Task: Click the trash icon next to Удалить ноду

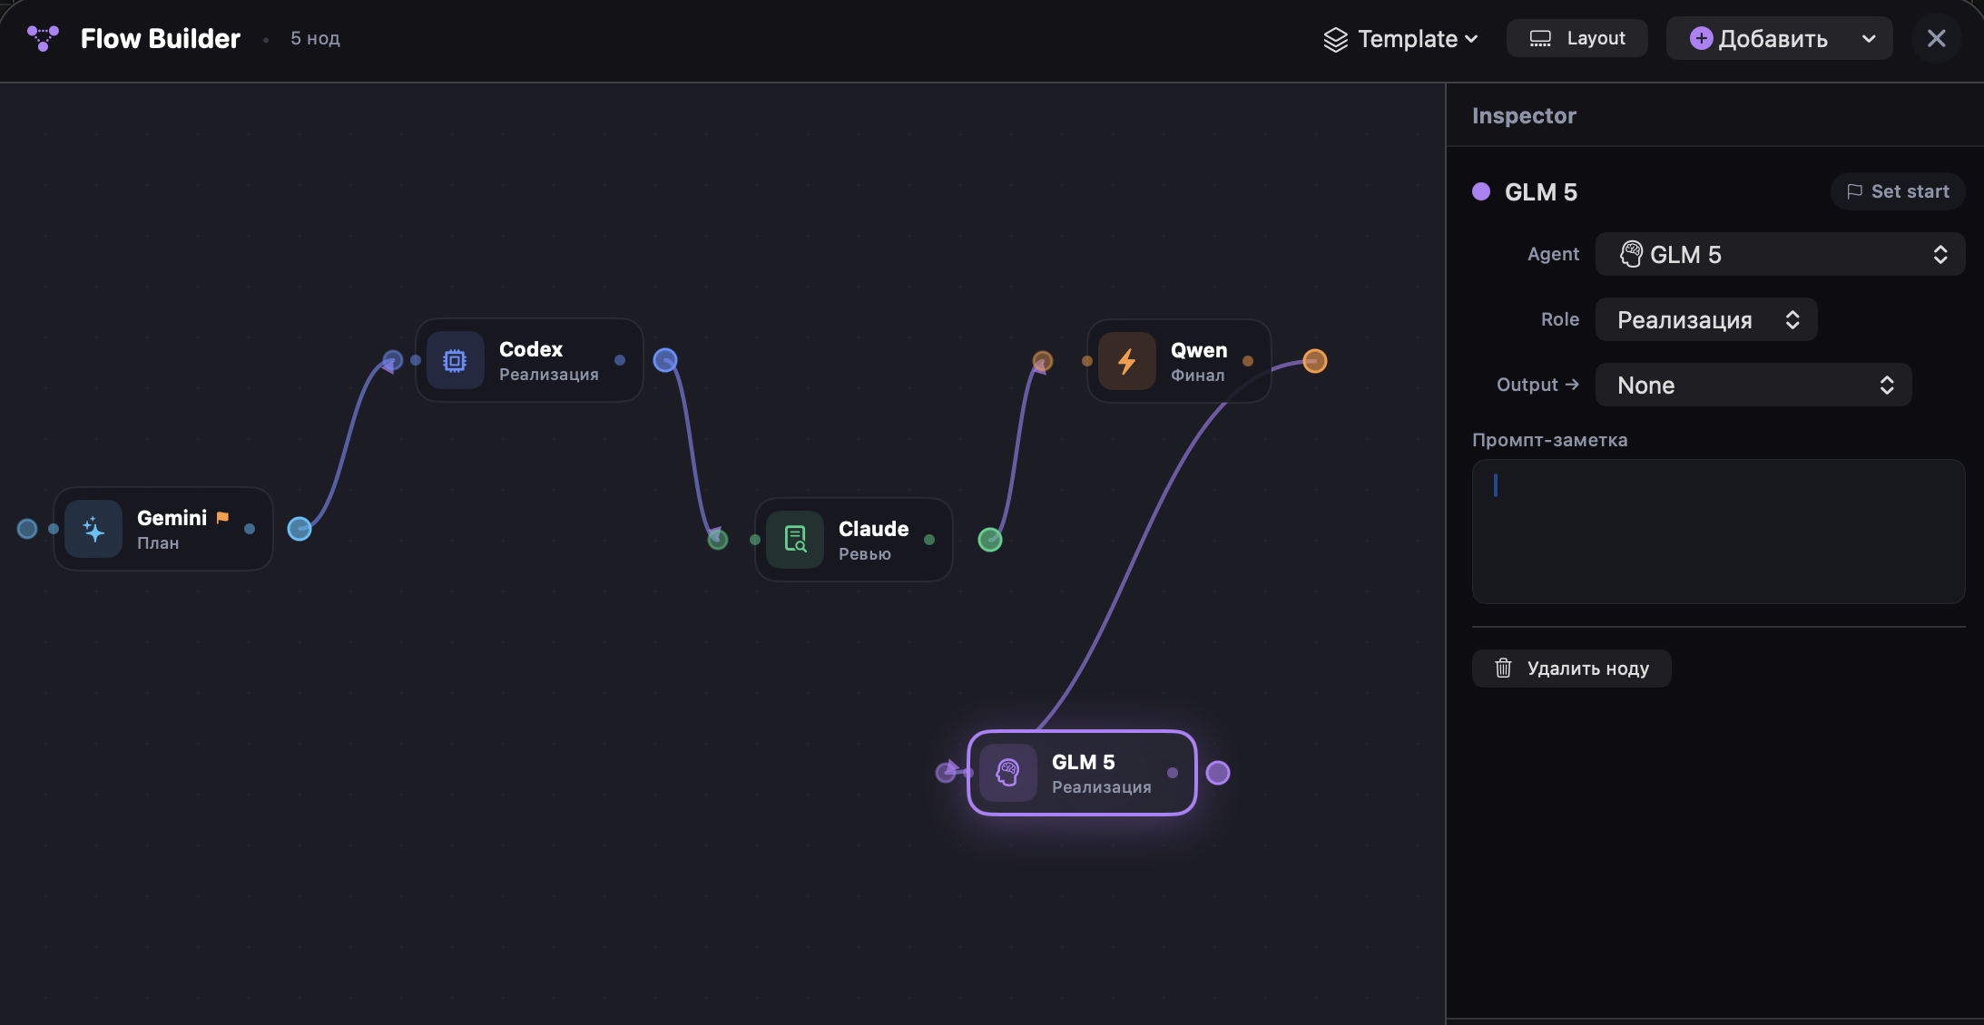Action: (1502, 668)
